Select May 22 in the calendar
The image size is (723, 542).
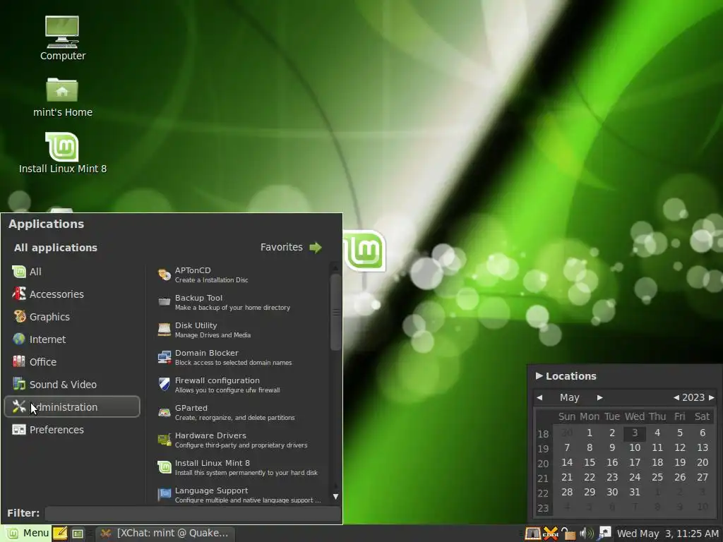pos(590,477)
